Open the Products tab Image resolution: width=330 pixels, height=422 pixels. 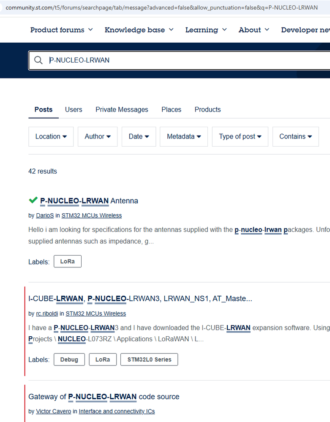click(207, 109)
